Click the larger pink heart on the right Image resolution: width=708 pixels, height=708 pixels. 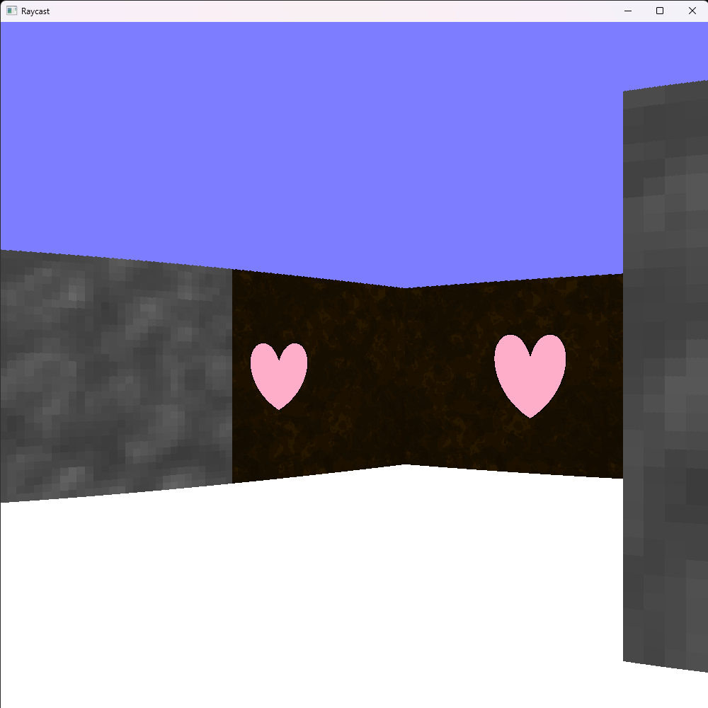(530, 372)
